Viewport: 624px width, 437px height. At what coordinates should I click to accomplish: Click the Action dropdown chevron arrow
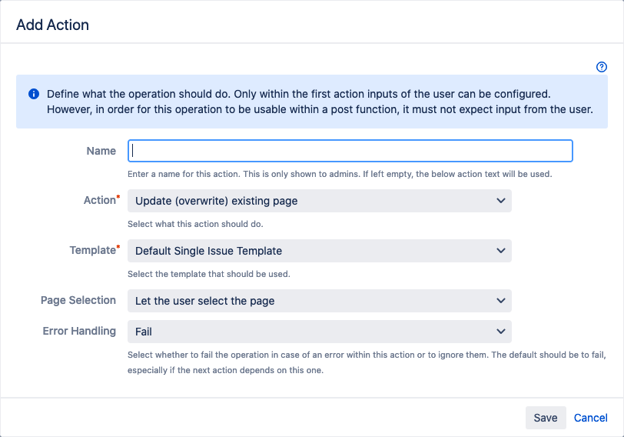tap(501, 201)
